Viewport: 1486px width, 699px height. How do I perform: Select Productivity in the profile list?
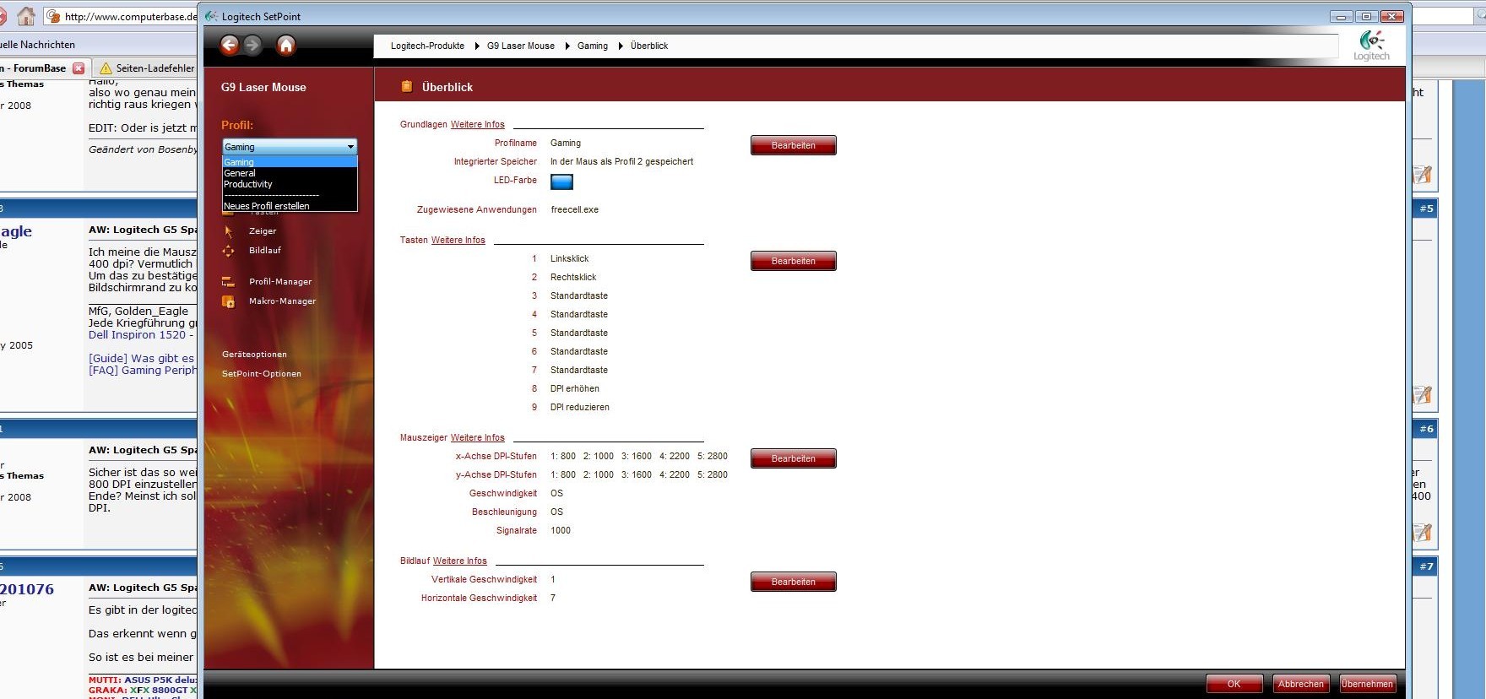290,184
